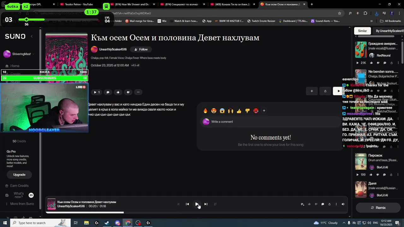Open the comment icon below song cover

tap(108, 92)
